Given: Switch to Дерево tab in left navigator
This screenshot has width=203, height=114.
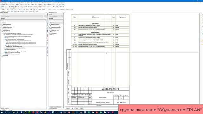Looking at the screenshot, I should (3, 109).
